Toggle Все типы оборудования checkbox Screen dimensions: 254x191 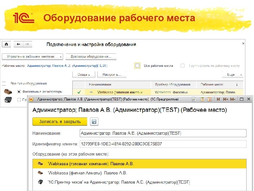pyautogui.click(x=4, y=83)
